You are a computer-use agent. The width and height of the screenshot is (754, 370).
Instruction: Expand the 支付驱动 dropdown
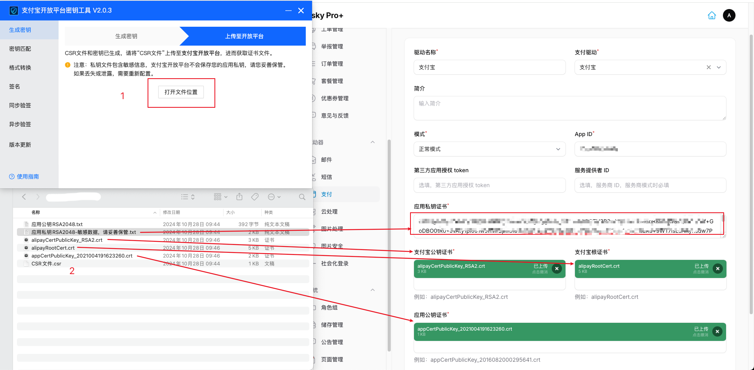[719, 67]
